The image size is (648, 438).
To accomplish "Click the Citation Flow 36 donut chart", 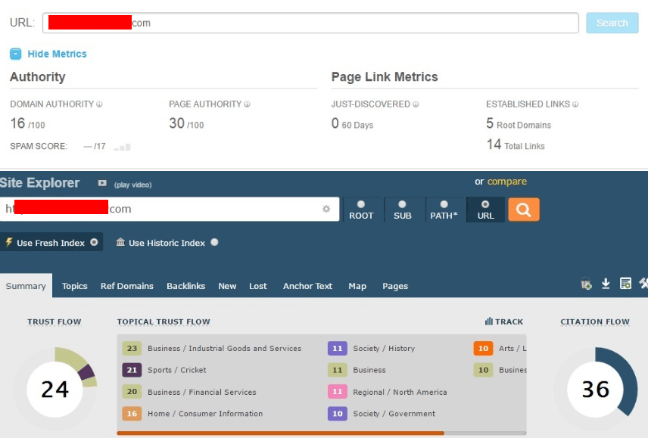I will point(596,389).
